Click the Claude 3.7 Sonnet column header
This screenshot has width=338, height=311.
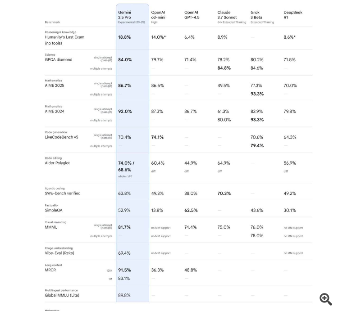point(224,15)
